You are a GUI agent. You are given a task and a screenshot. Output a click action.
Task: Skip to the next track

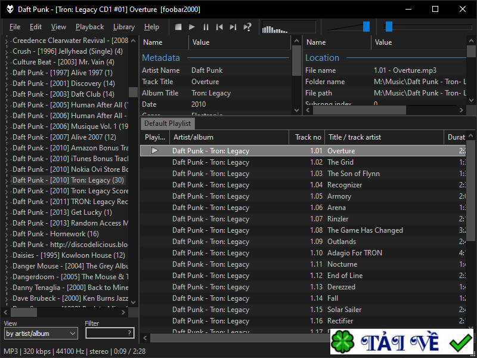click(x=233, y=27)
